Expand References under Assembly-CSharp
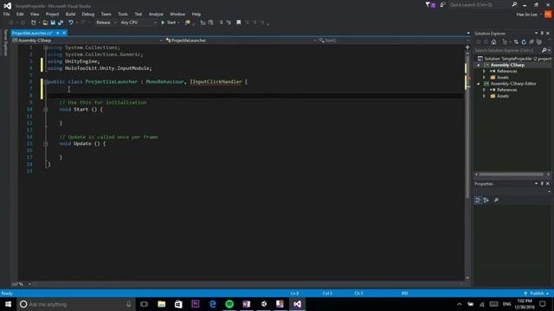Image resolution: width=554 pixels, height=311 pixels. [485, 71]
